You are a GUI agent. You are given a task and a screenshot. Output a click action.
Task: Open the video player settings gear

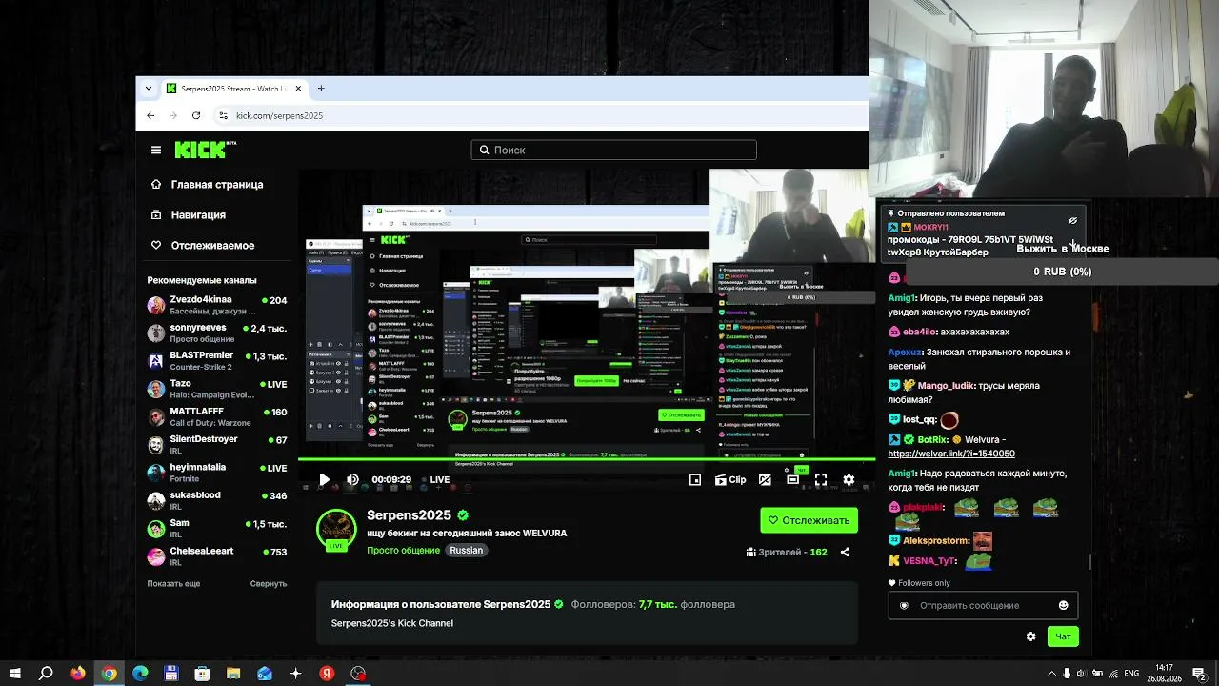click(x=849, y=480)
